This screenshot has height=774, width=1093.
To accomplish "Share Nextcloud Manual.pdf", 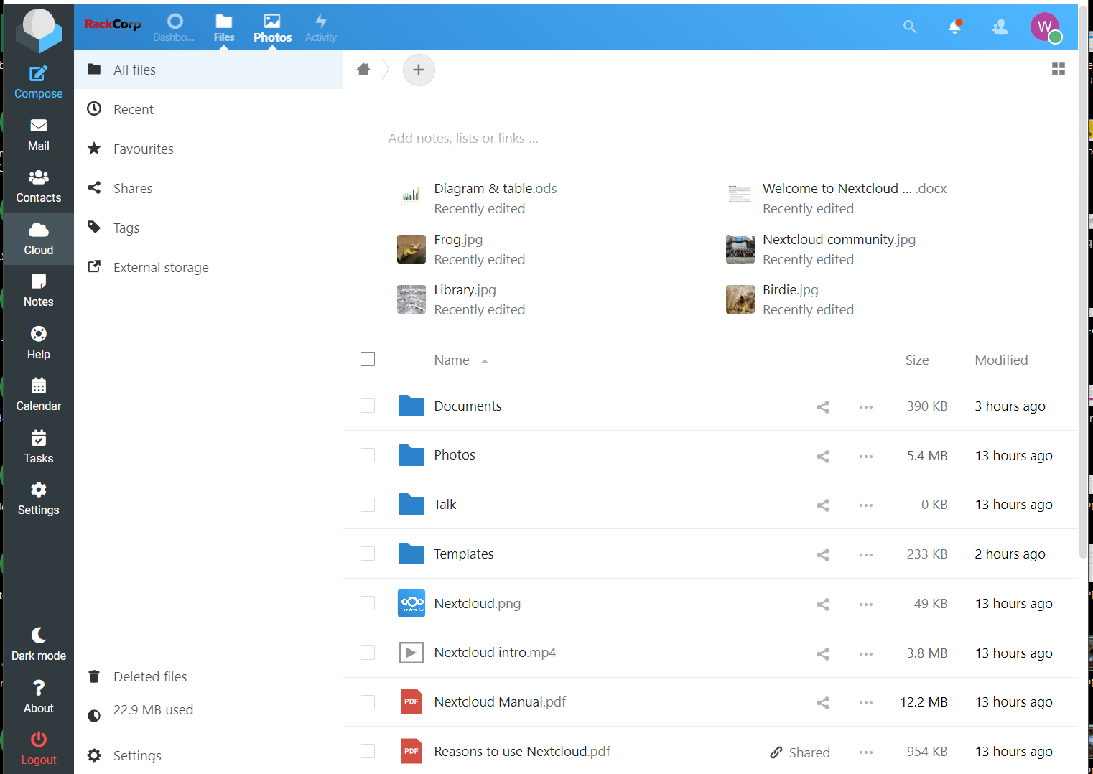I will tap(823, 703).
